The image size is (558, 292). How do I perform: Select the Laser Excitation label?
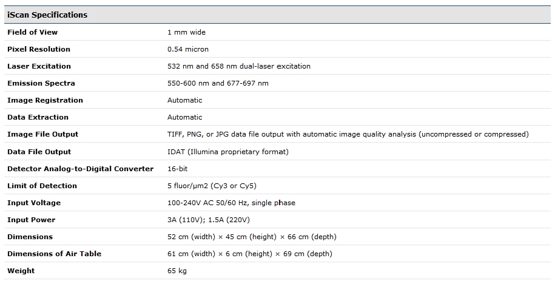coord(39,66)
